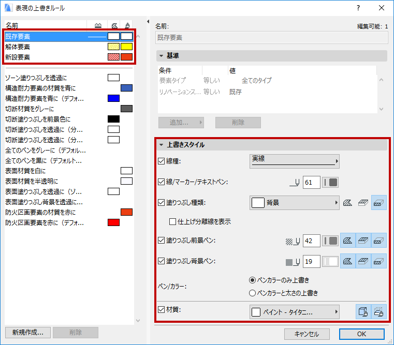Click surface column header icon

click(127, 25)
